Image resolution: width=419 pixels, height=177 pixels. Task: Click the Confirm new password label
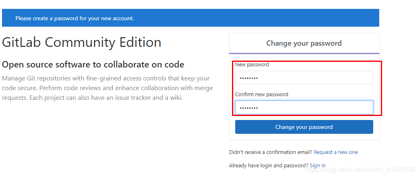[262, 95]
